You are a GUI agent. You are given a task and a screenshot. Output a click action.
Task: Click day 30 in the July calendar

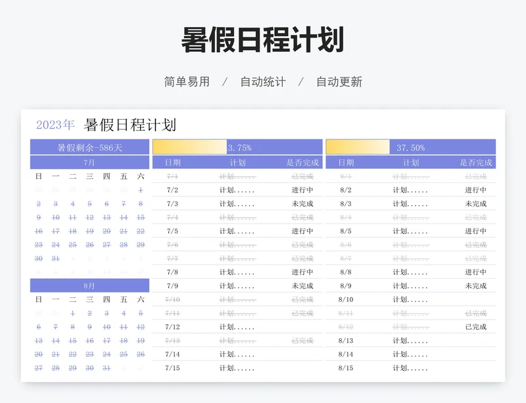click(x=39, y=258)
